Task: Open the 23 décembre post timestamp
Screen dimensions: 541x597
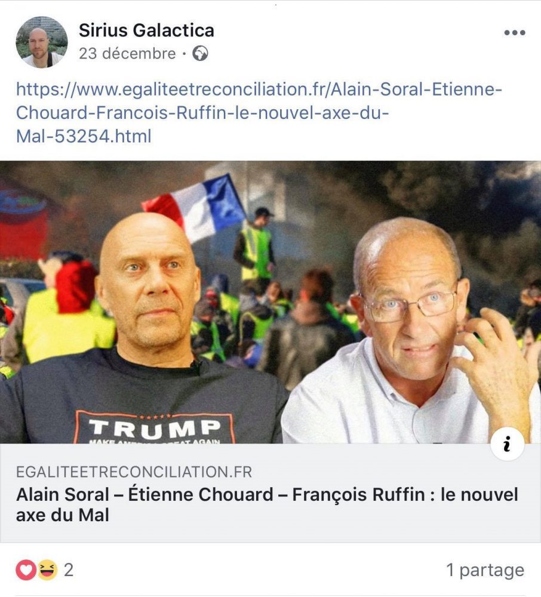Action: 127,54
